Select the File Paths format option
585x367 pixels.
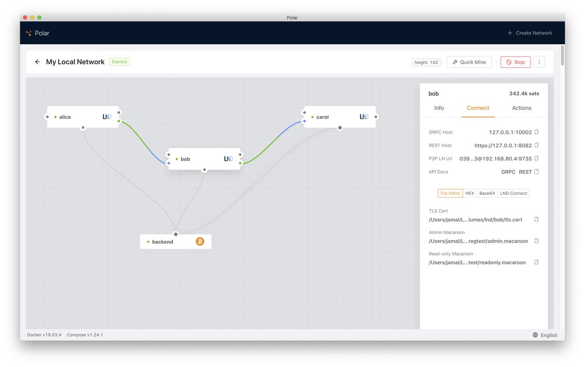[450, 193]
